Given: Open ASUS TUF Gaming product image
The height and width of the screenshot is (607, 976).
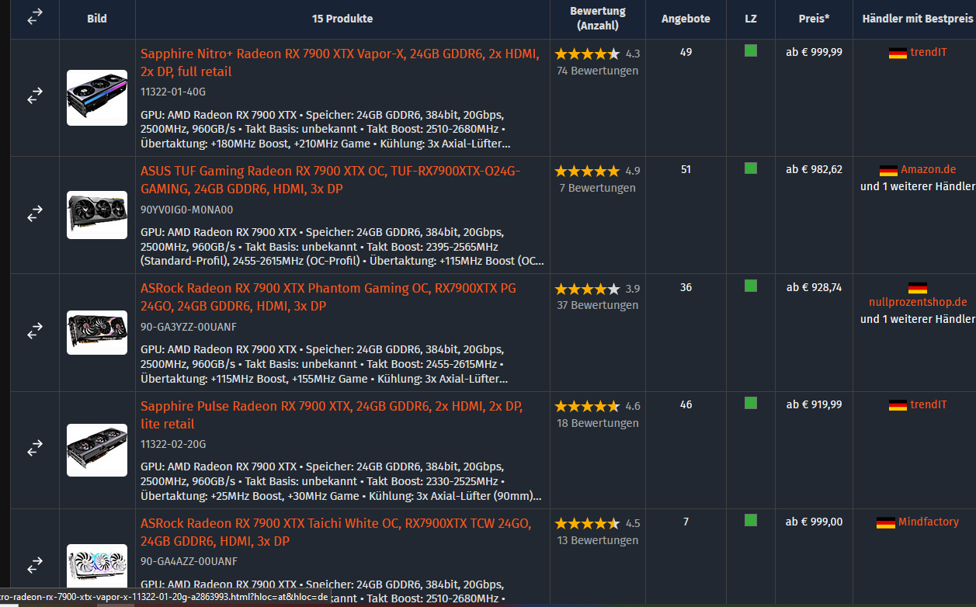Looking at the screenshot, I should 97,215.
